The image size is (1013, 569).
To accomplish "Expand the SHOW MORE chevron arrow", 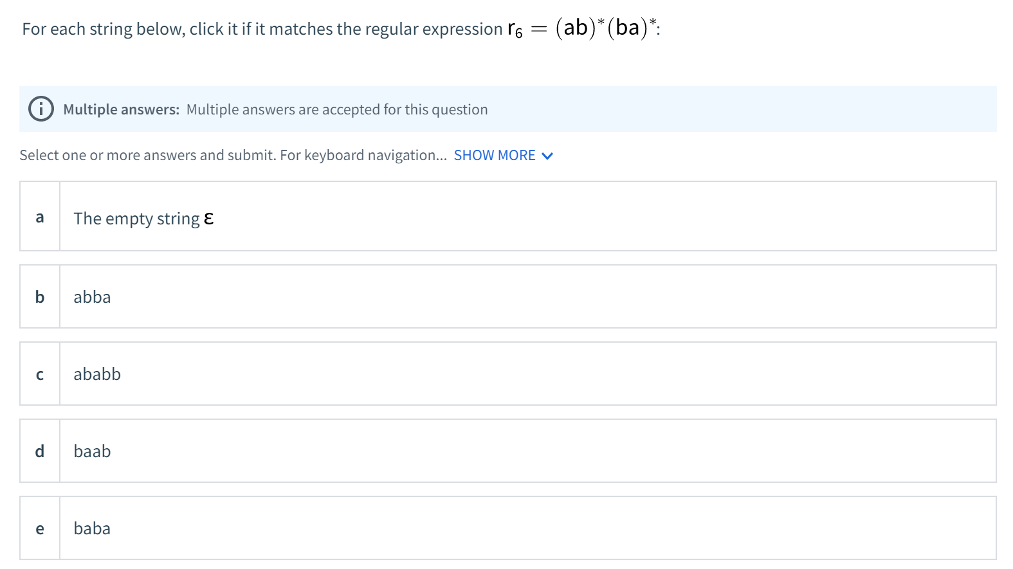I will click(x=547, y=156).
